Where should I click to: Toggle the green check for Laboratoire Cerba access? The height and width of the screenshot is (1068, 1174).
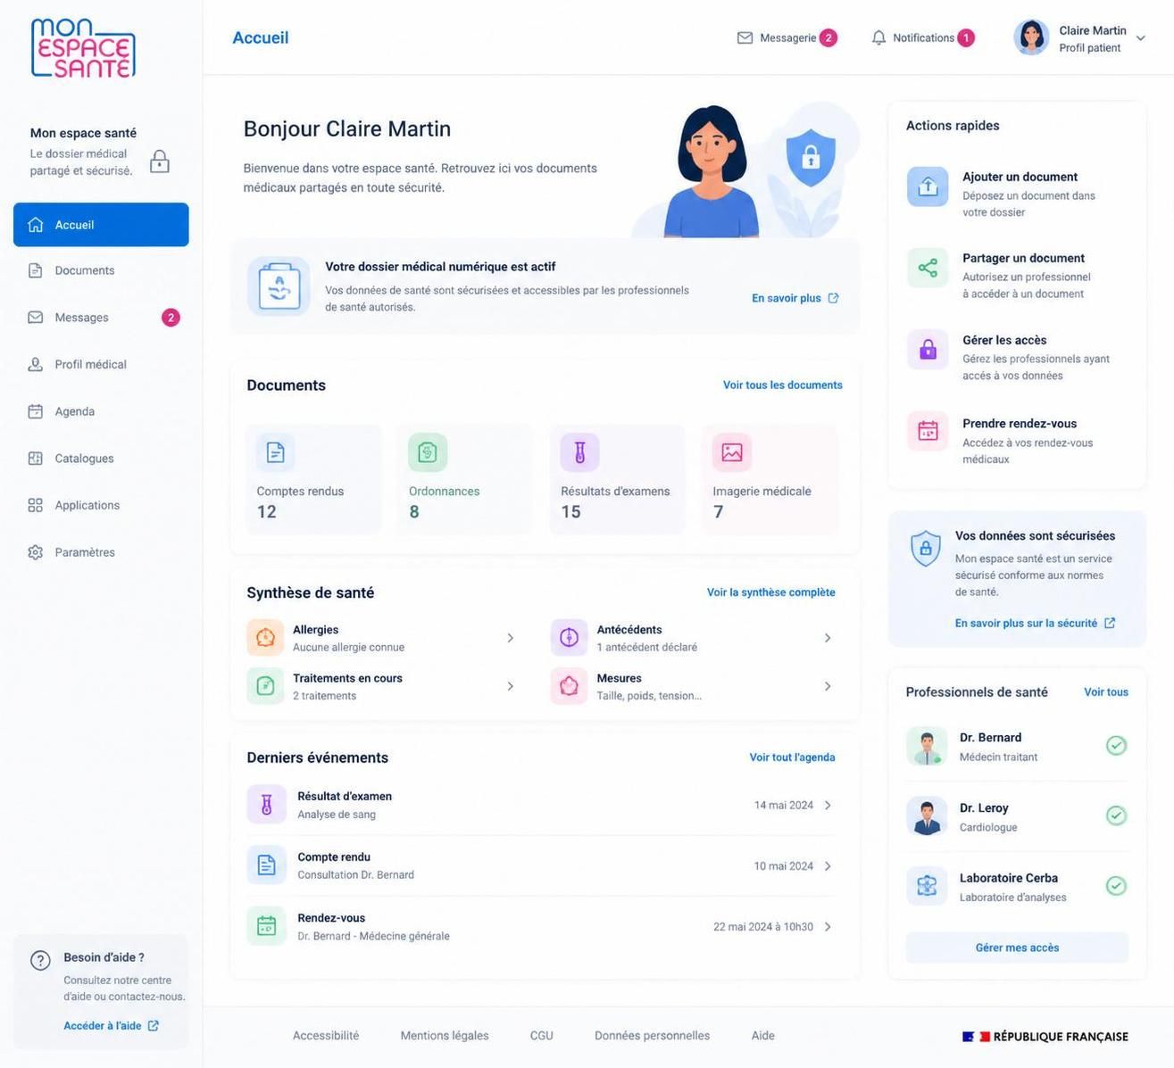[1116, 886]
